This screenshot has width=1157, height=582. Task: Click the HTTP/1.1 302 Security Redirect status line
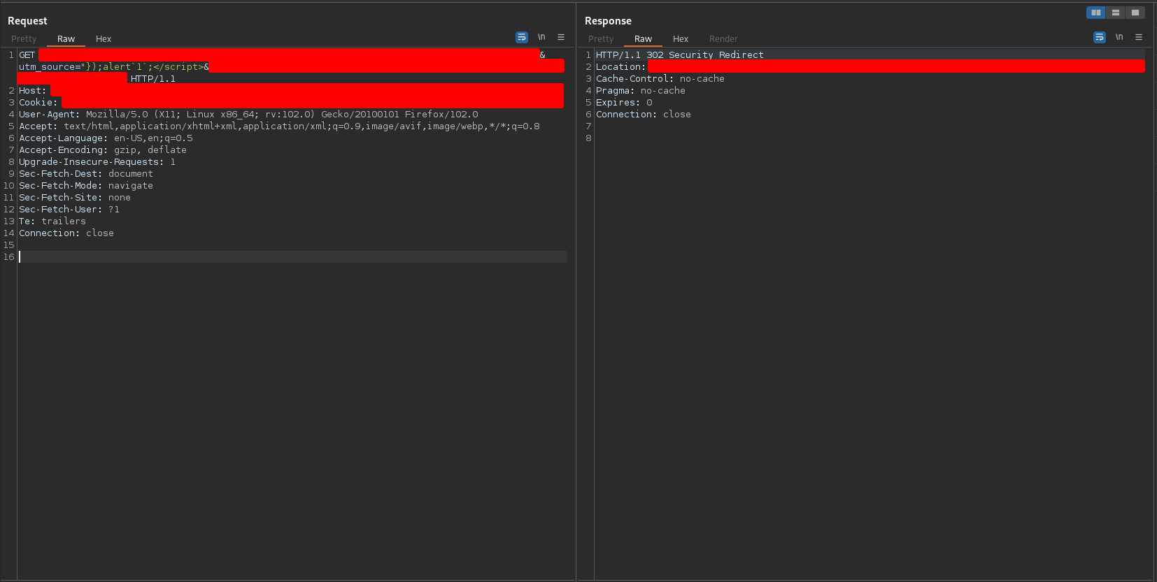tap(680, 55)
